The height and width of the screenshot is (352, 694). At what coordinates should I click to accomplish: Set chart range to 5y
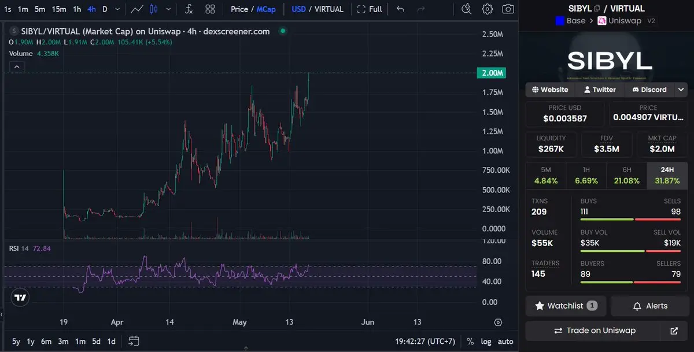(x=16, y=341)
